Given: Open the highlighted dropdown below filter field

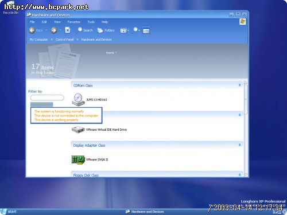Looking at the screenshot, I should point(42,104).
